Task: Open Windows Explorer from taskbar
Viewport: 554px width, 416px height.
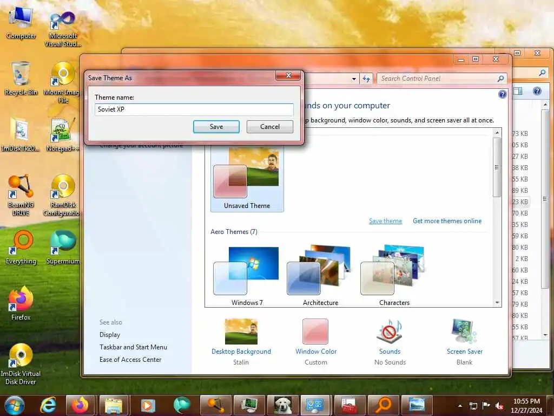Action: point(114,405)
